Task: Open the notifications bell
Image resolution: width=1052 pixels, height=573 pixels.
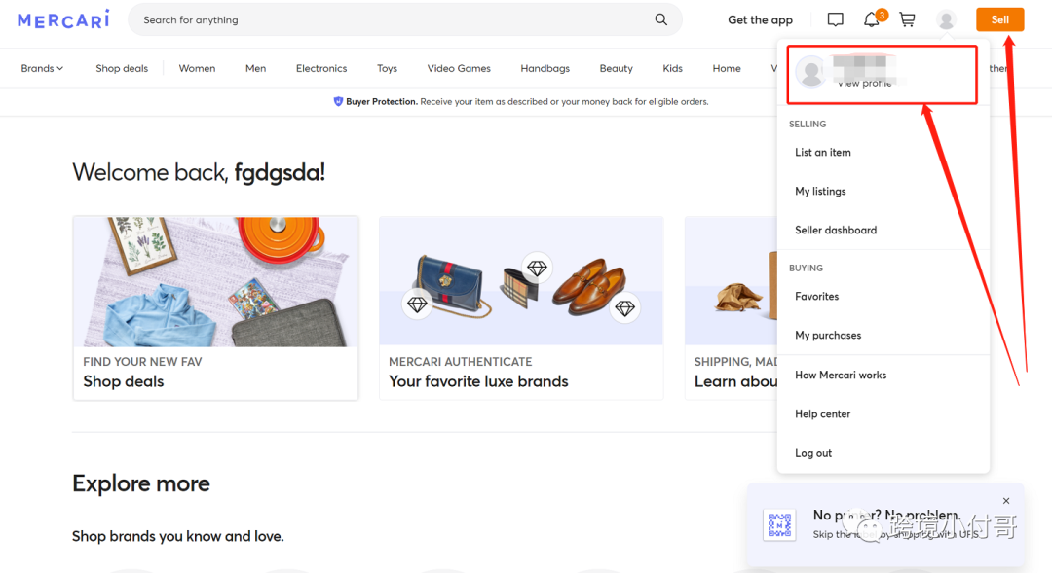Action: tap(871, 19)
